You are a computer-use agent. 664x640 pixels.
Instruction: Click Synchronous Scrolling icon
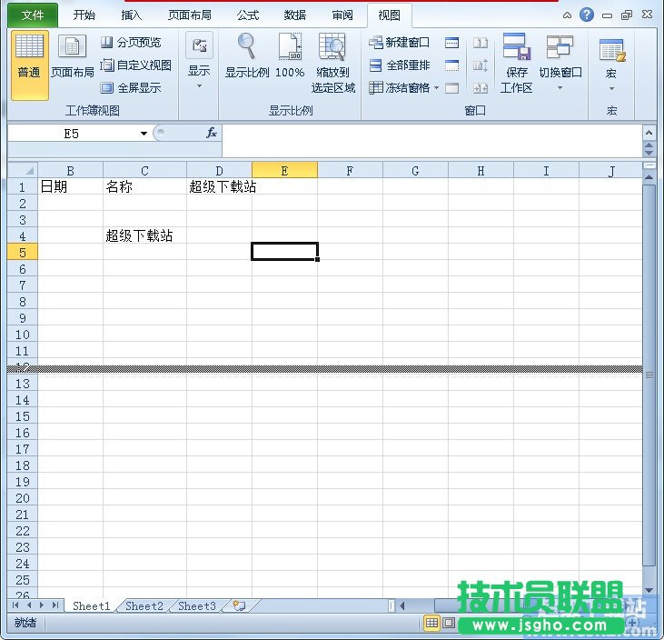tap(481, 65)
